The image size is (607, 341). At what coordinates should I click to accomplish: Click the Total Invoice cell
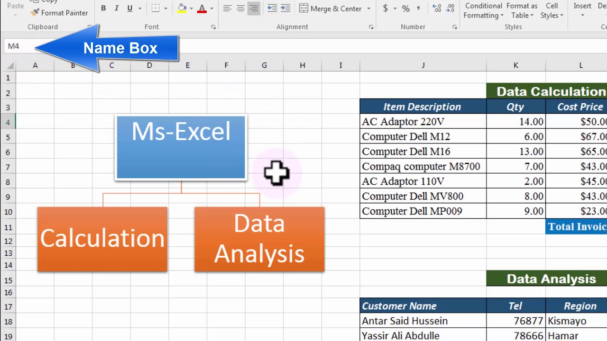pyautogui.click(x=577, y=227)
